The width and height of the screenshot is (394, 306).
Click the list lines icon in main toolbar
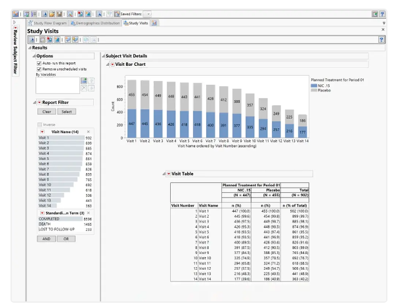33,14
